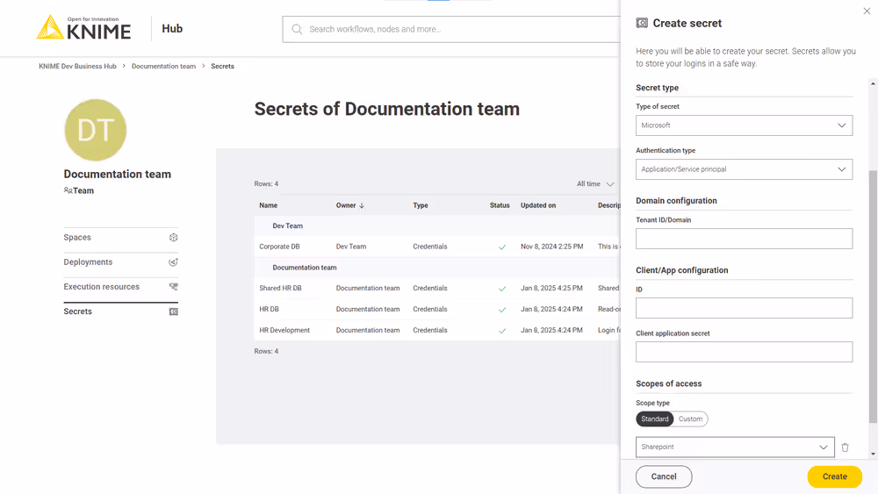Open Deployments section in sidebar

120,261
